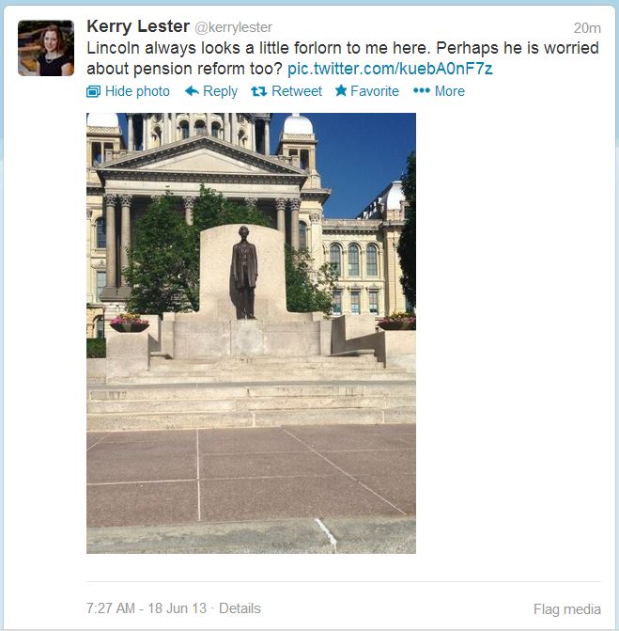Screen dimensions: 619x631
Task: Click the 7:27 AM - 18 Jun 13 date
Action: (x=147, y=608)
